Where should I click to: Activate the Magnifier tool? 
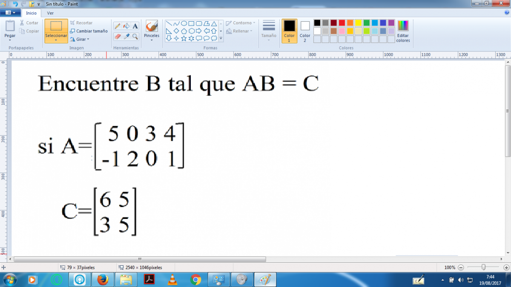point(135,37)
